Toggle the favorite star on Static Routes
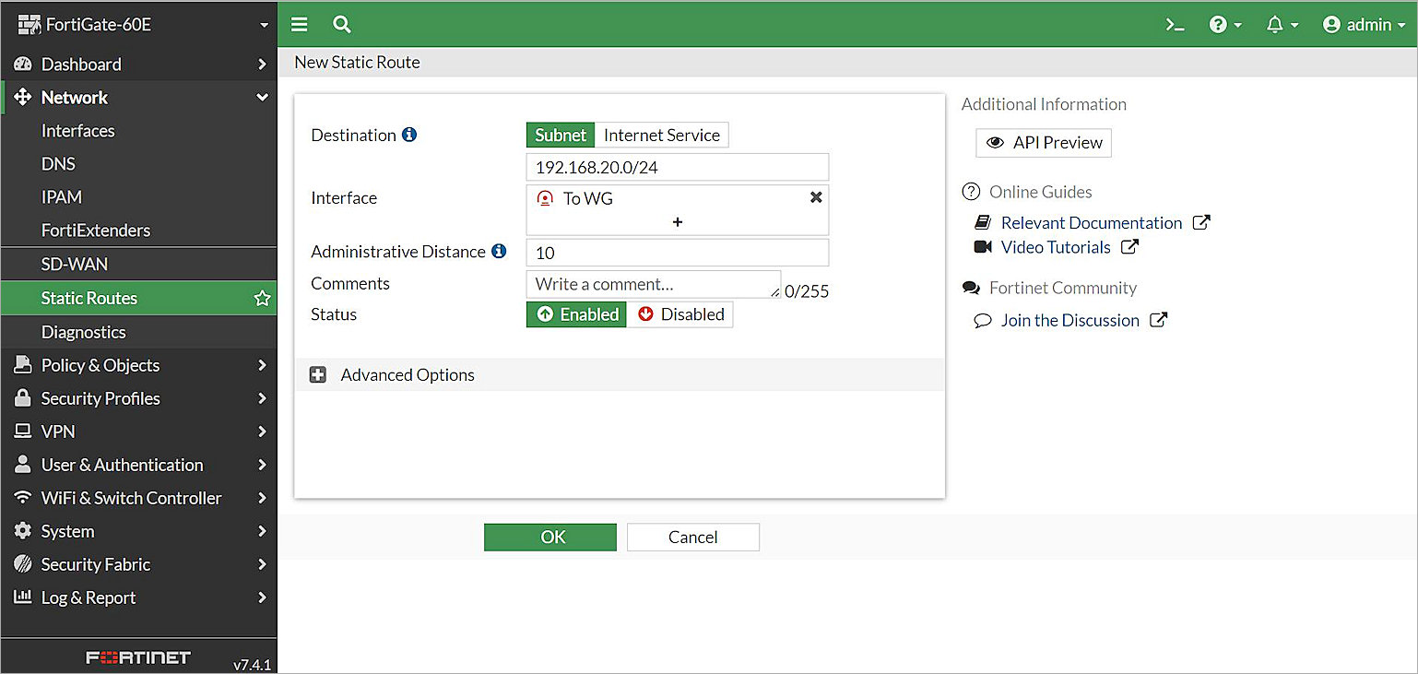The width and height of the screenshot is (1418, 674). click(262, 298)
